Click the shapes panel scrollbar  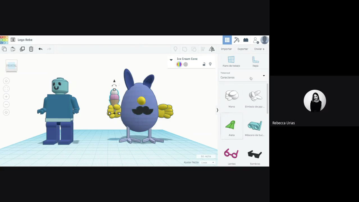(267, 98)
